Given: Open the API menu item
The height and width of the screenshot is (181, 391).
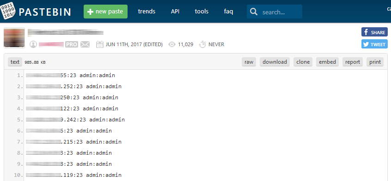Looking at the screenshot, I should coord(175,12).
